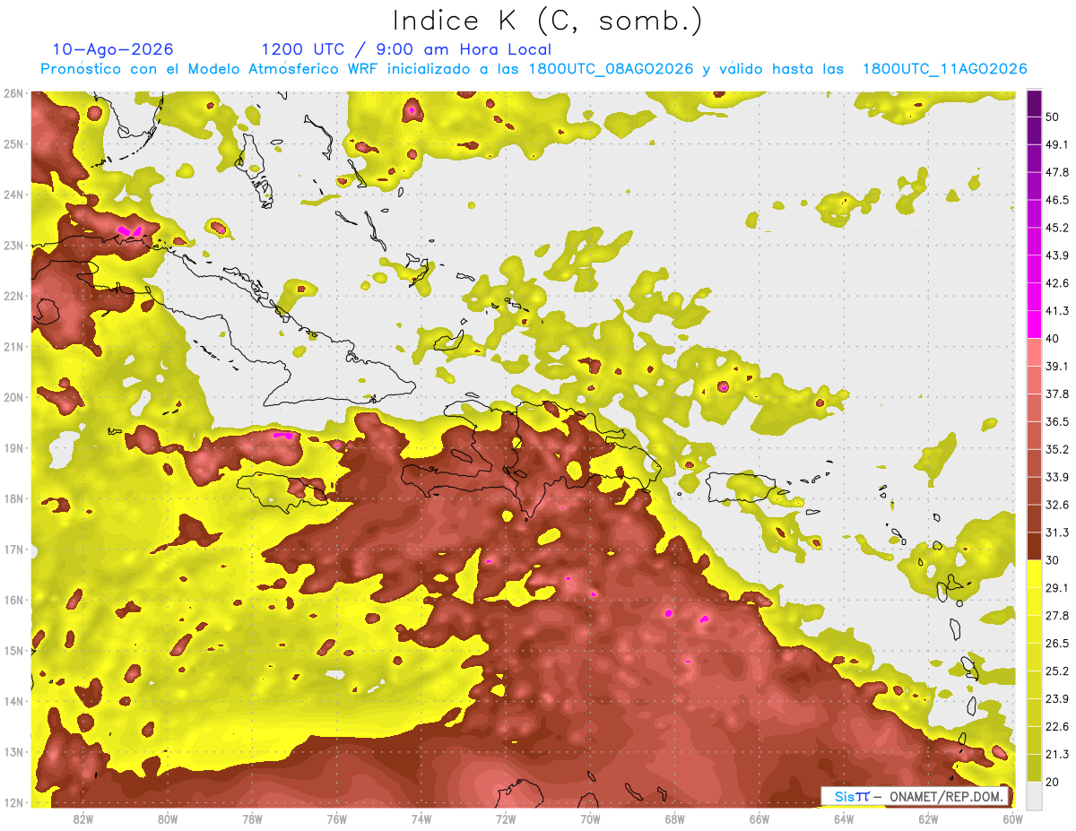Pick the olive segment between 20 and 21.3

pyautogui.click(x=1034, y=767)
